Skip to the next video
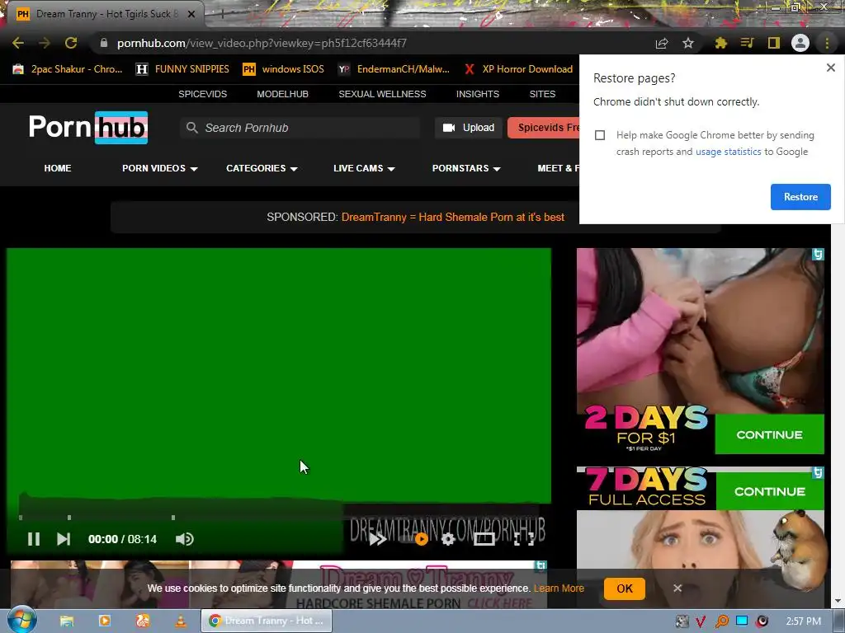Image resolution: width=845 pixels, height=633 pixels. [x=64, y=539]
